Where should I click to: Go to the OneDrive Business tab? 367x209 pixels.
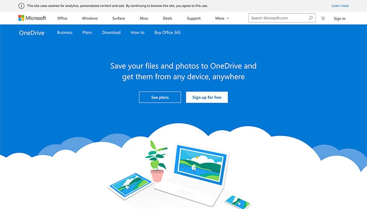coord(65,32)
